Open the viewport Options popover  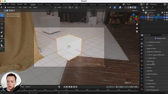(135, 10)
